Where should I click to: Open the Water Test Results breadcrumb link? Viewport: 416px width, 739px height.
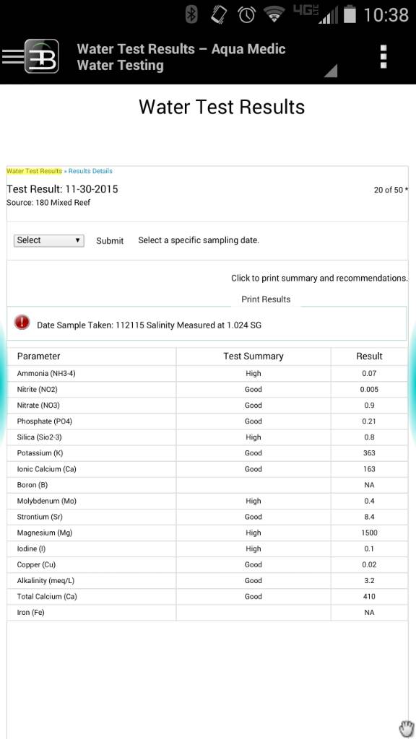(x=35, y=171)
